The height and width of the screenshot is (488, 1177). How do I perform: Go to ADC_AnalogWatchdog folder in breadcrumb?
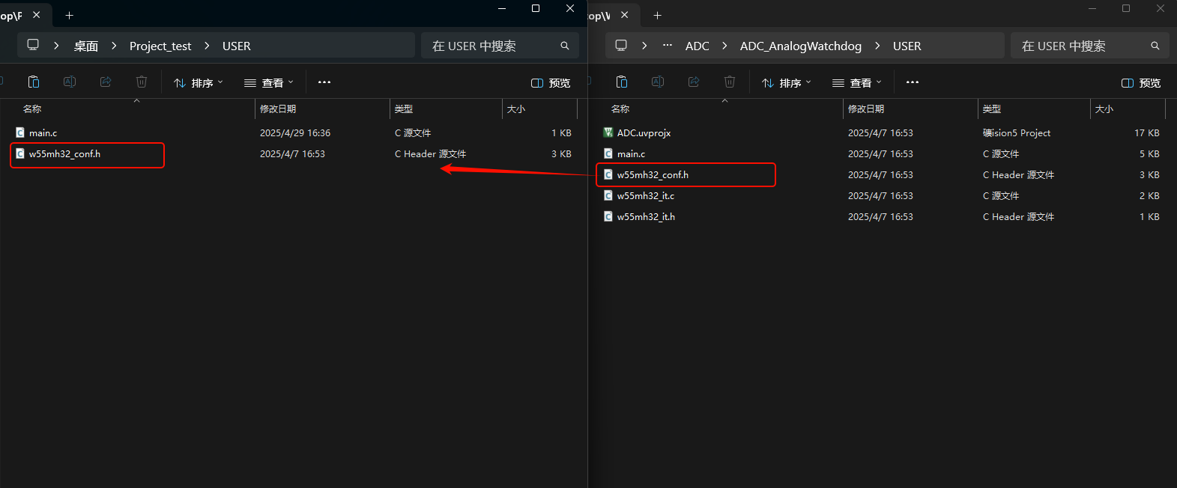(800, 46)
